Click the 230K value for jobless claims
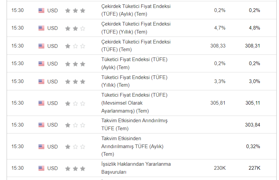Image resolution: width=279 pixels, height=180 pixels. pos(220,168)
